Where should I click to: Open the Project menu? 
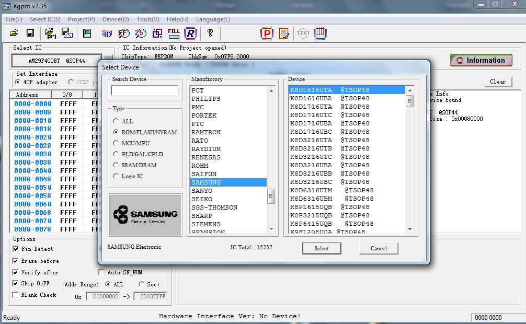coord(81,19)
